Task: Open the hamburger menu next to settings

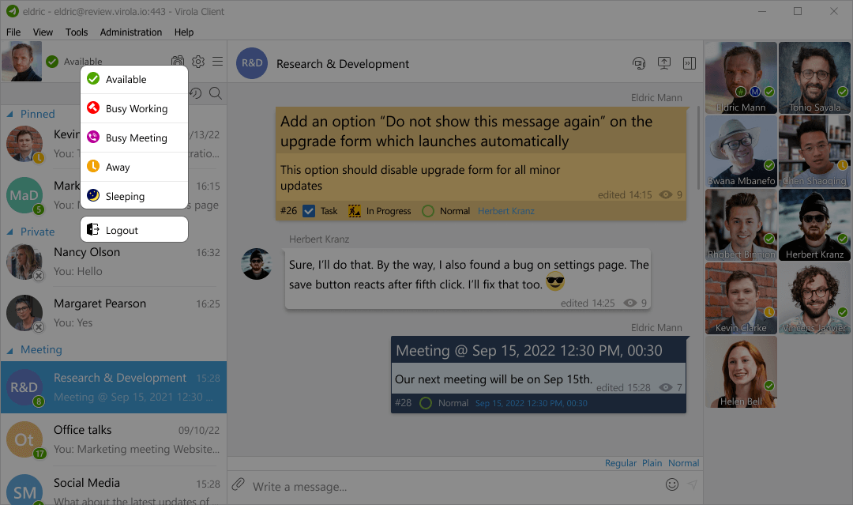Action: pos(217,61)
